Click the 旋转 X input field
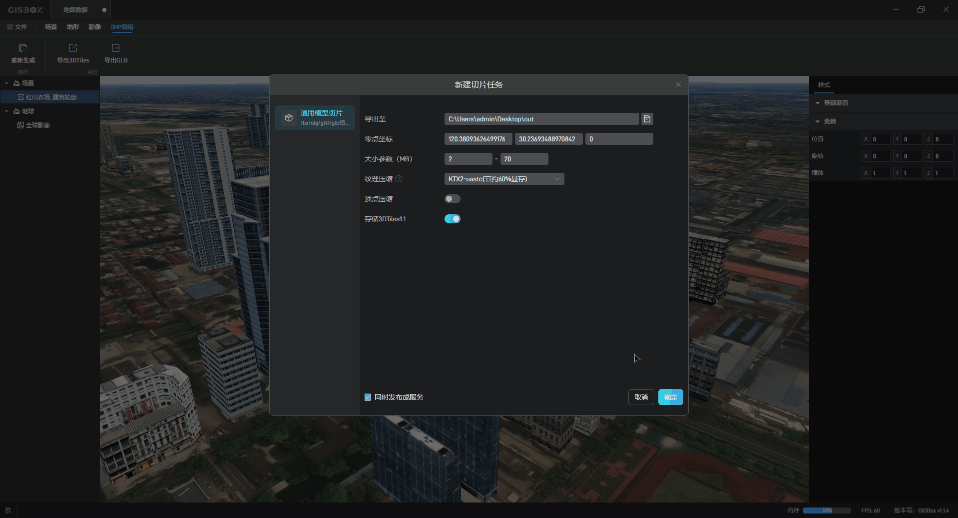The height and width of the screenshot is (518, 958). point(881,156)
